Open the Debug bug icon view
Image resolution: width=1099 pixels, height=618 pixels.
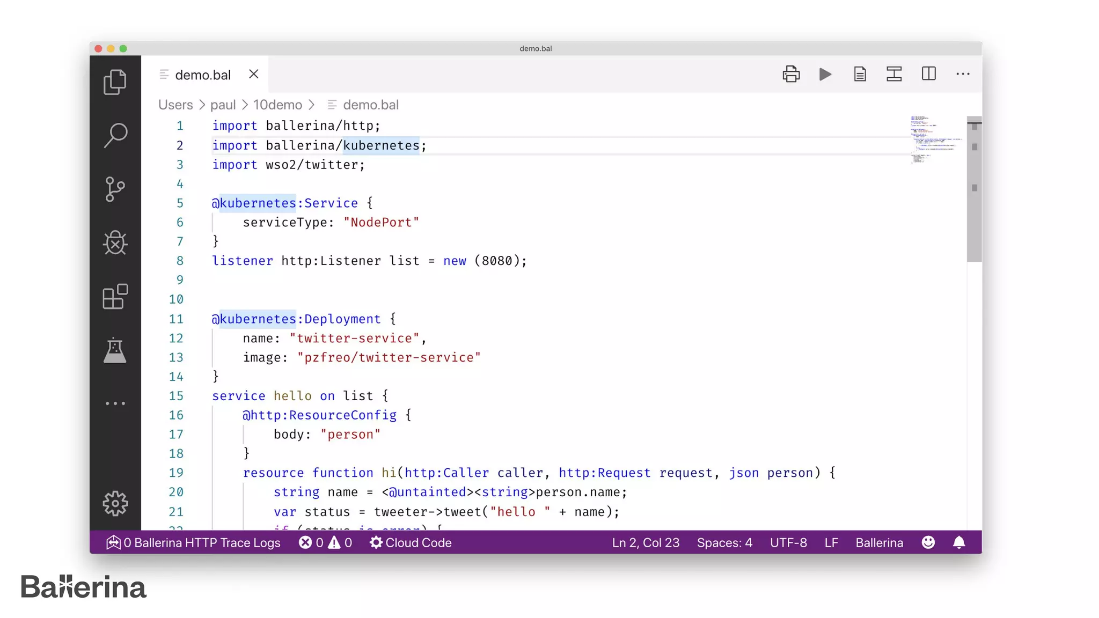point(115,243)
